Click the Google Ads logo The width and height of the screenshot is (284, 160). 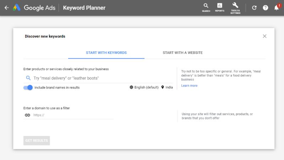pyautogui.click(x=34, y=7)
